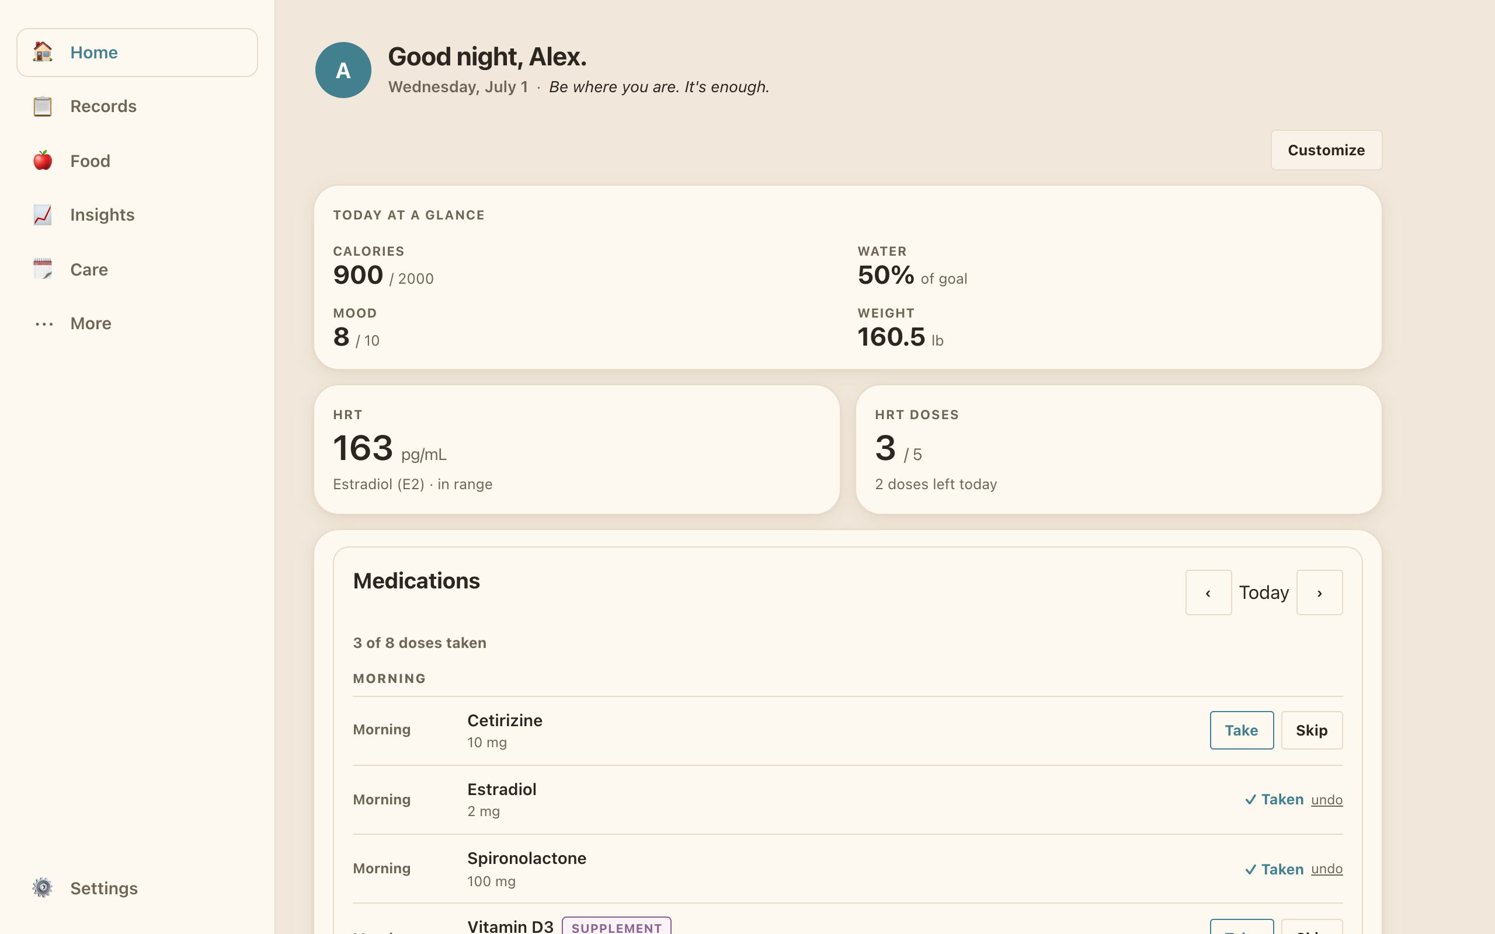Click the 'Be where you are' quote
The width and height of the screenshot is (1495, 934).
(x=659, y=87)
